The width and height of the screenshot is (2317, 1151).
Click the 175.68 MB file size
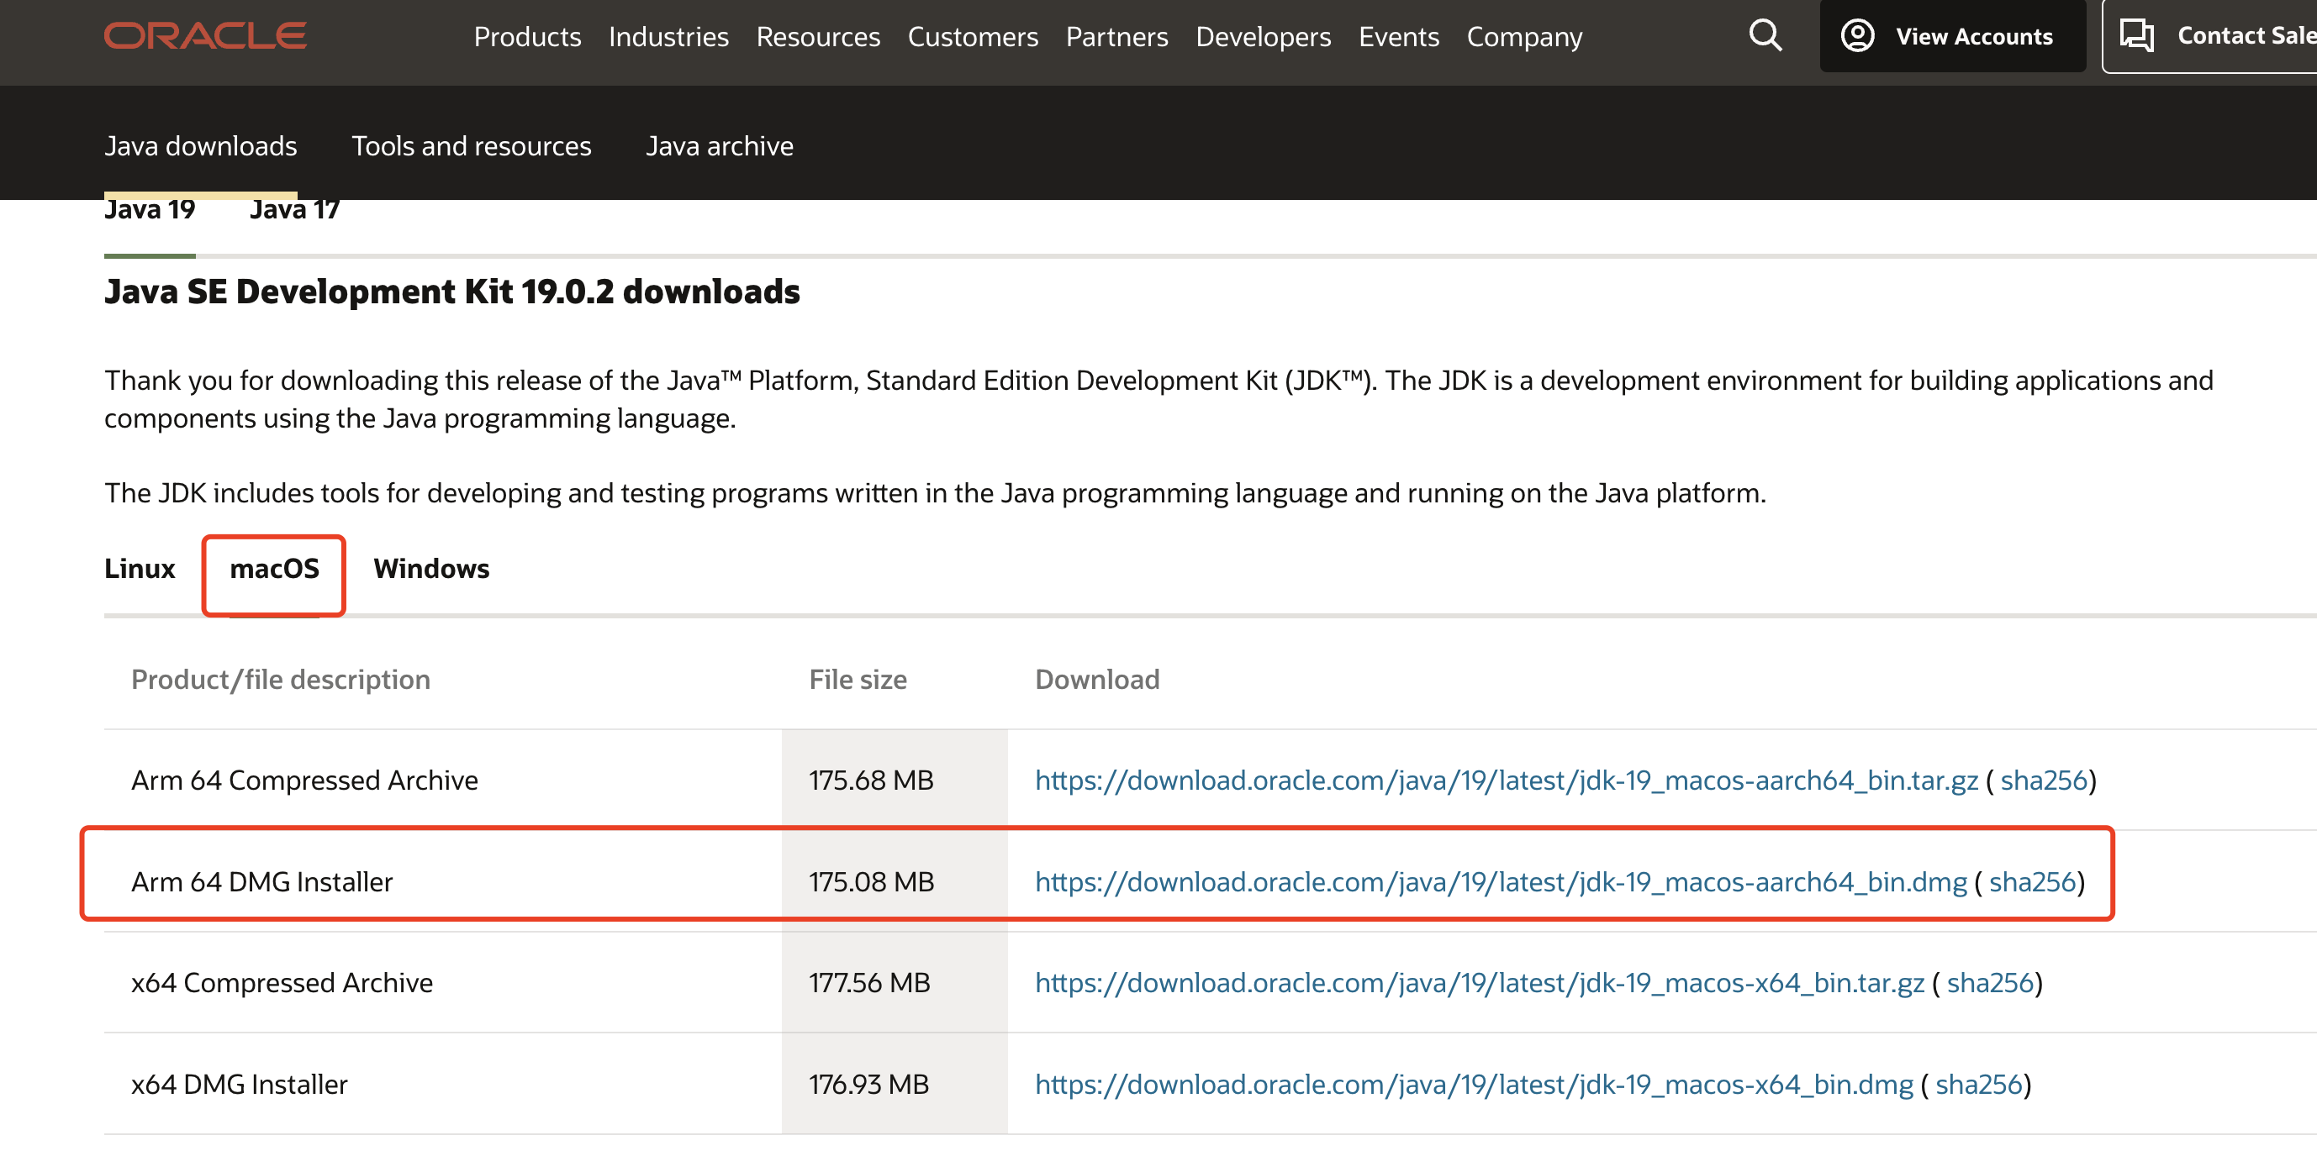(871, 780)
